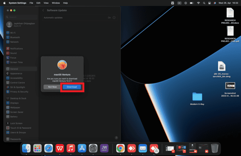Viewport: 241px width, 156px height.
Task: Click the Wi-Fi status icon in menu bar
Action: (198, 3)
